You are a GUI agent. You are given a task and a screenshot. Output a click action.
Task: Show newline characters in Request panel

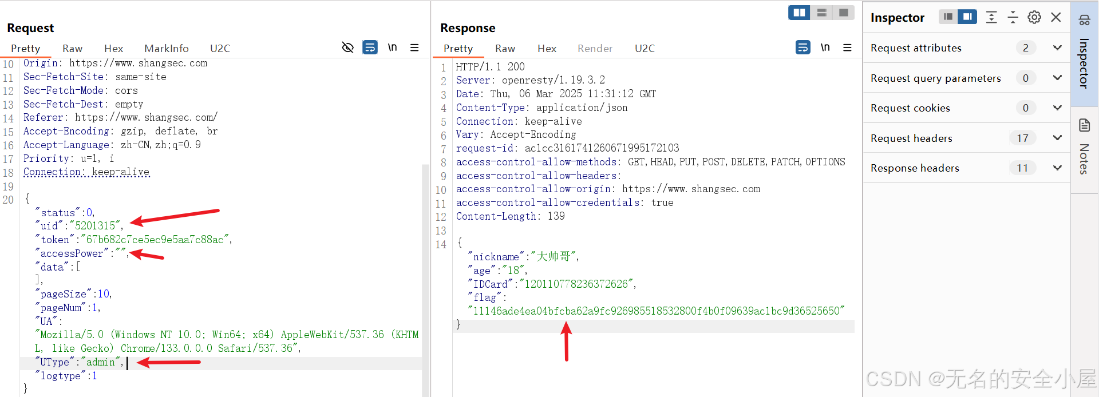tap(393, 47)
